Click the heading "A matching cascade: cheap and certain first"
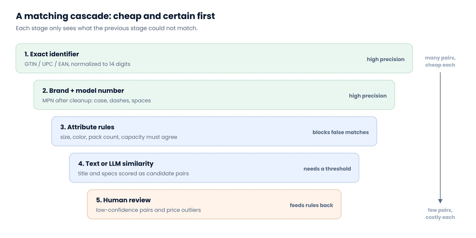476x238 pixels. (x=115, y=16)
